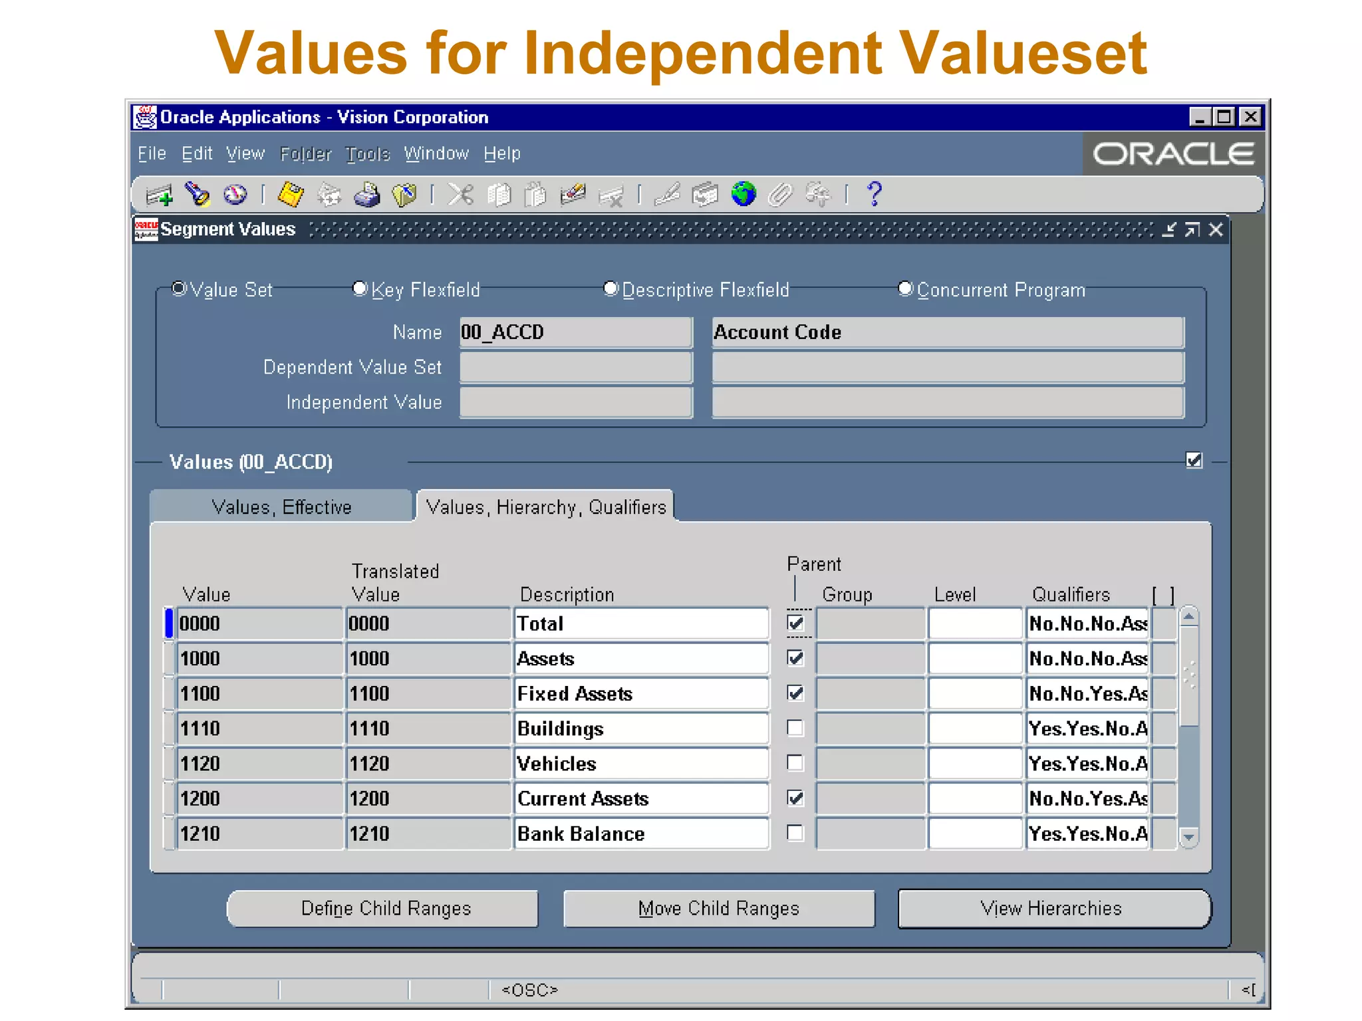The image size is (1362, 1021).
Task: Click the Move Child Ranges button
Action: [719, 909]
